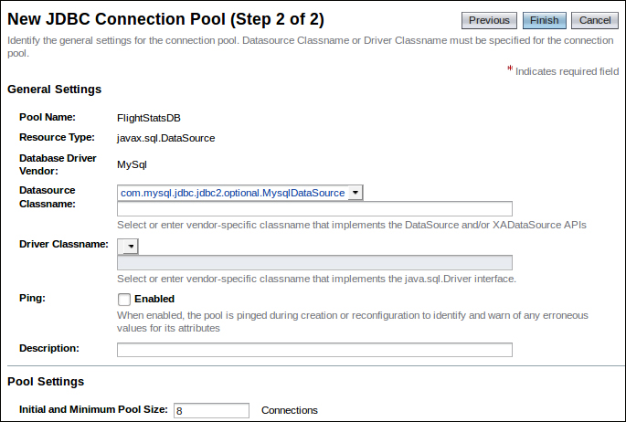Click the greyed Driver Classname text field
Screen dimensions: 626x422
pos(314,262)
